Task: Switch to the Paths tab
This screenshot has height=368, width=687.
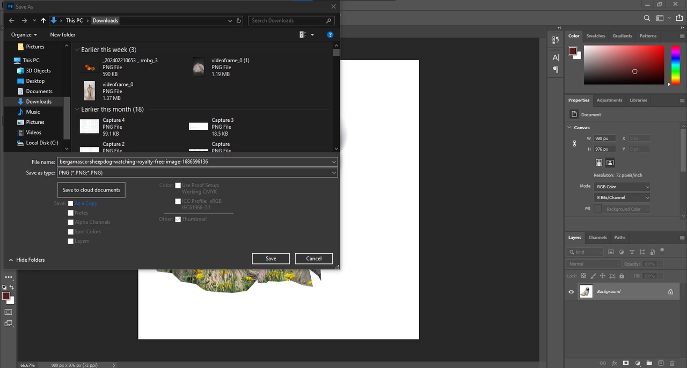Action: click(x=620, y=238)
